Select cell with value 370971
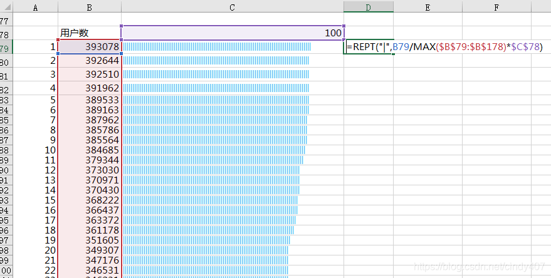Screen dimensions: 551x278 coord(90,180)
